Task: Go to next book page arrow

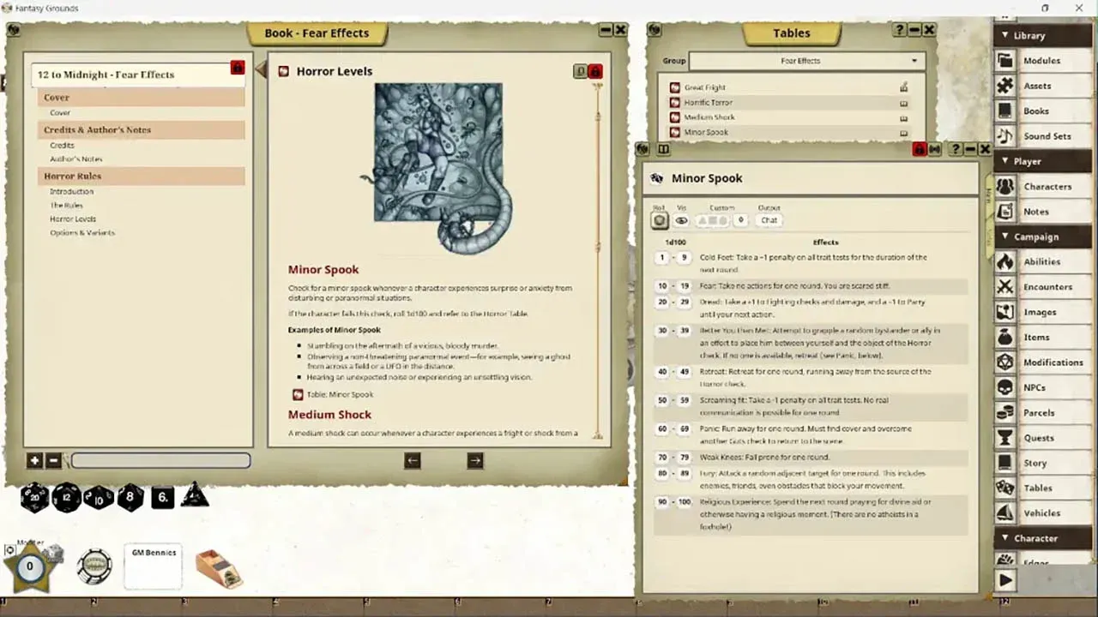Action: pos(475,460)
